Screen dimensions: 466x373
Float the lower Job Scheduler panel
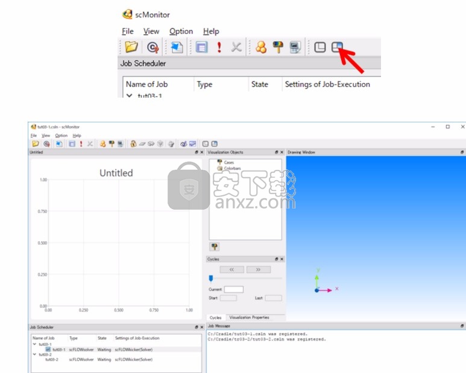(x=197, y=327)
